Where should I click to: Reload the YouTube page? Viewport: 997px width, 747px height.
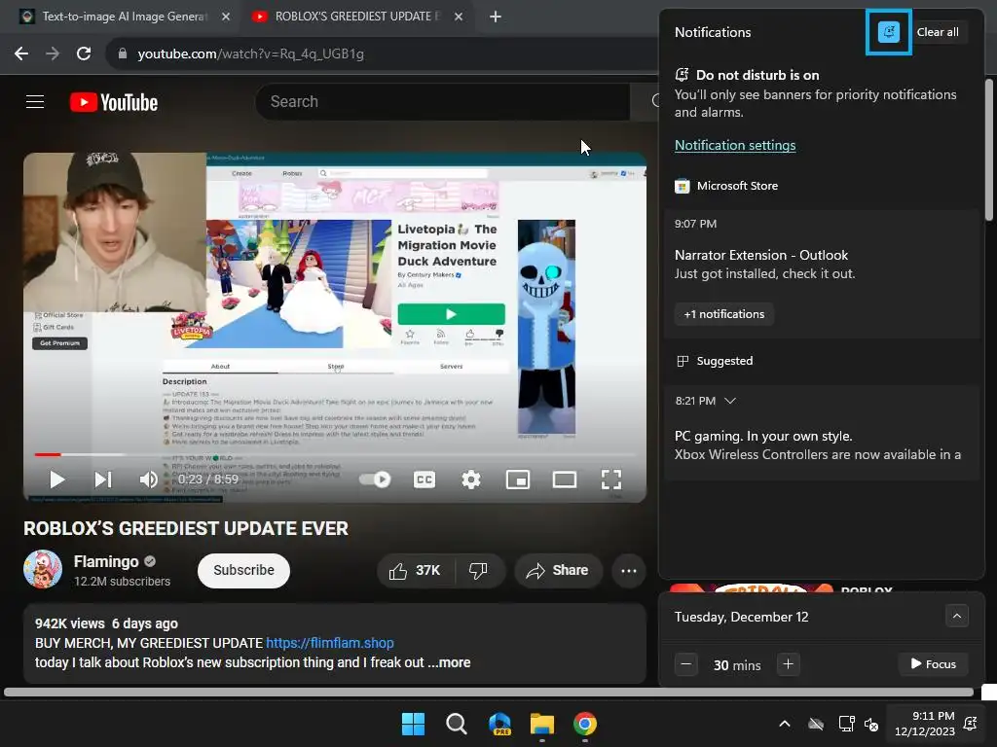coord(84,54)
